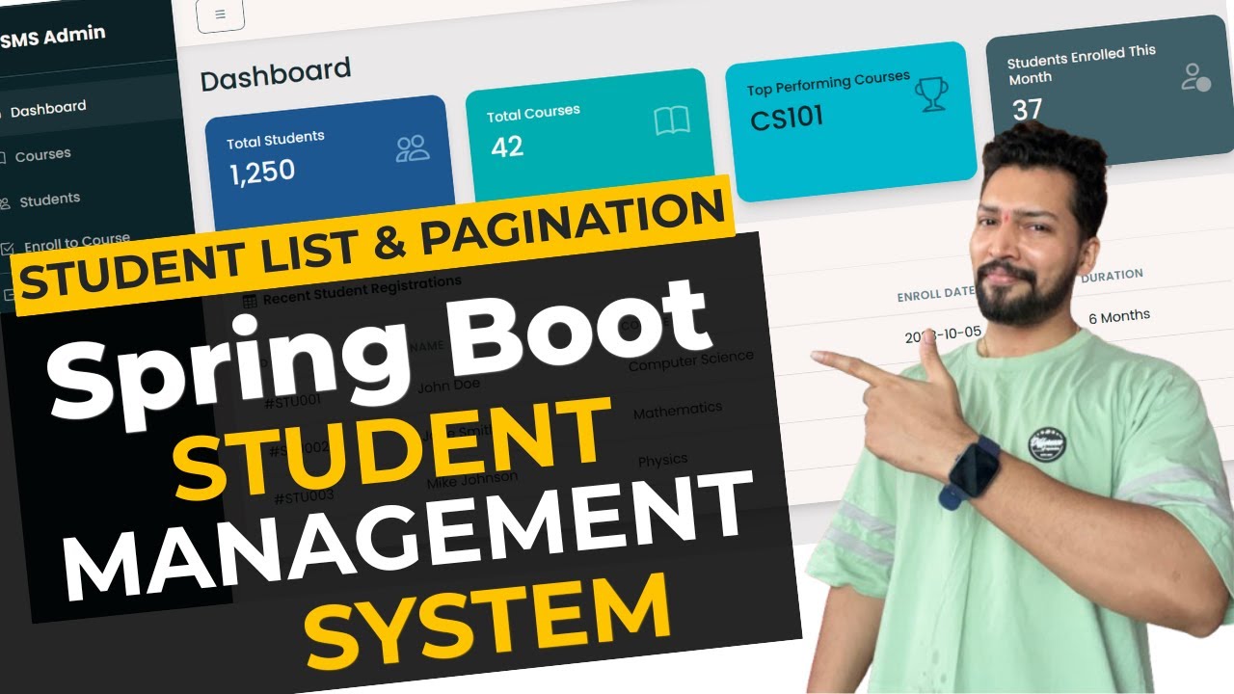Click the SMS Admin brand title

pos(53,38)
